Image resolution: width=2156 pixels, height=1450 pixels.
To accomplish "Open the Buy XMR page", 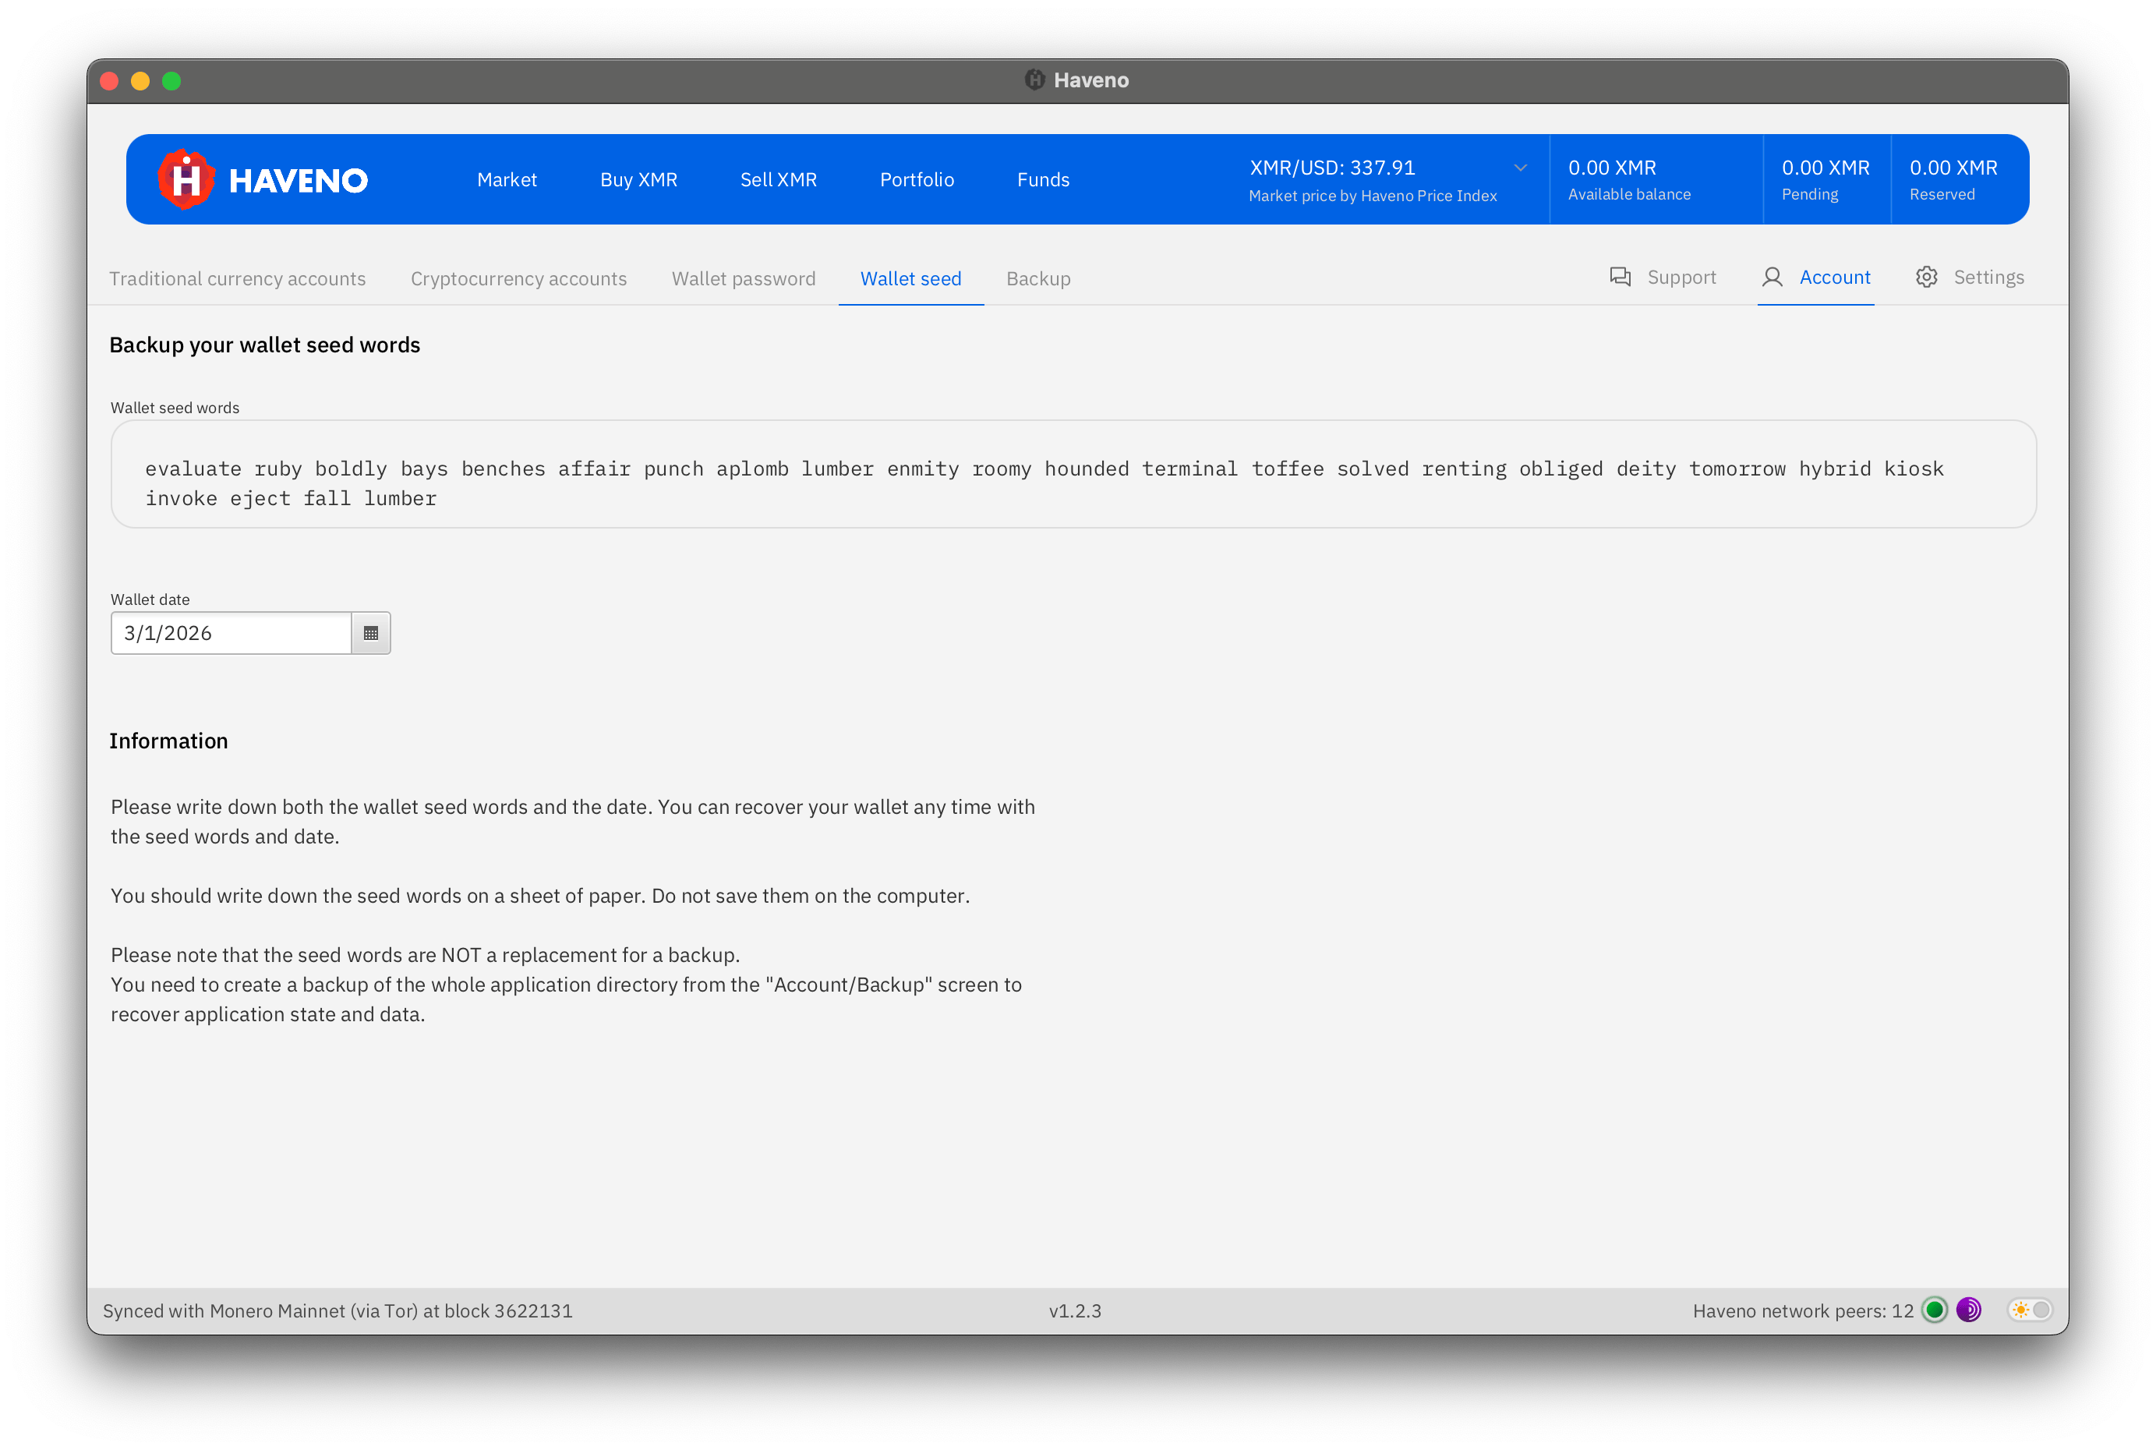I will 639,180.
